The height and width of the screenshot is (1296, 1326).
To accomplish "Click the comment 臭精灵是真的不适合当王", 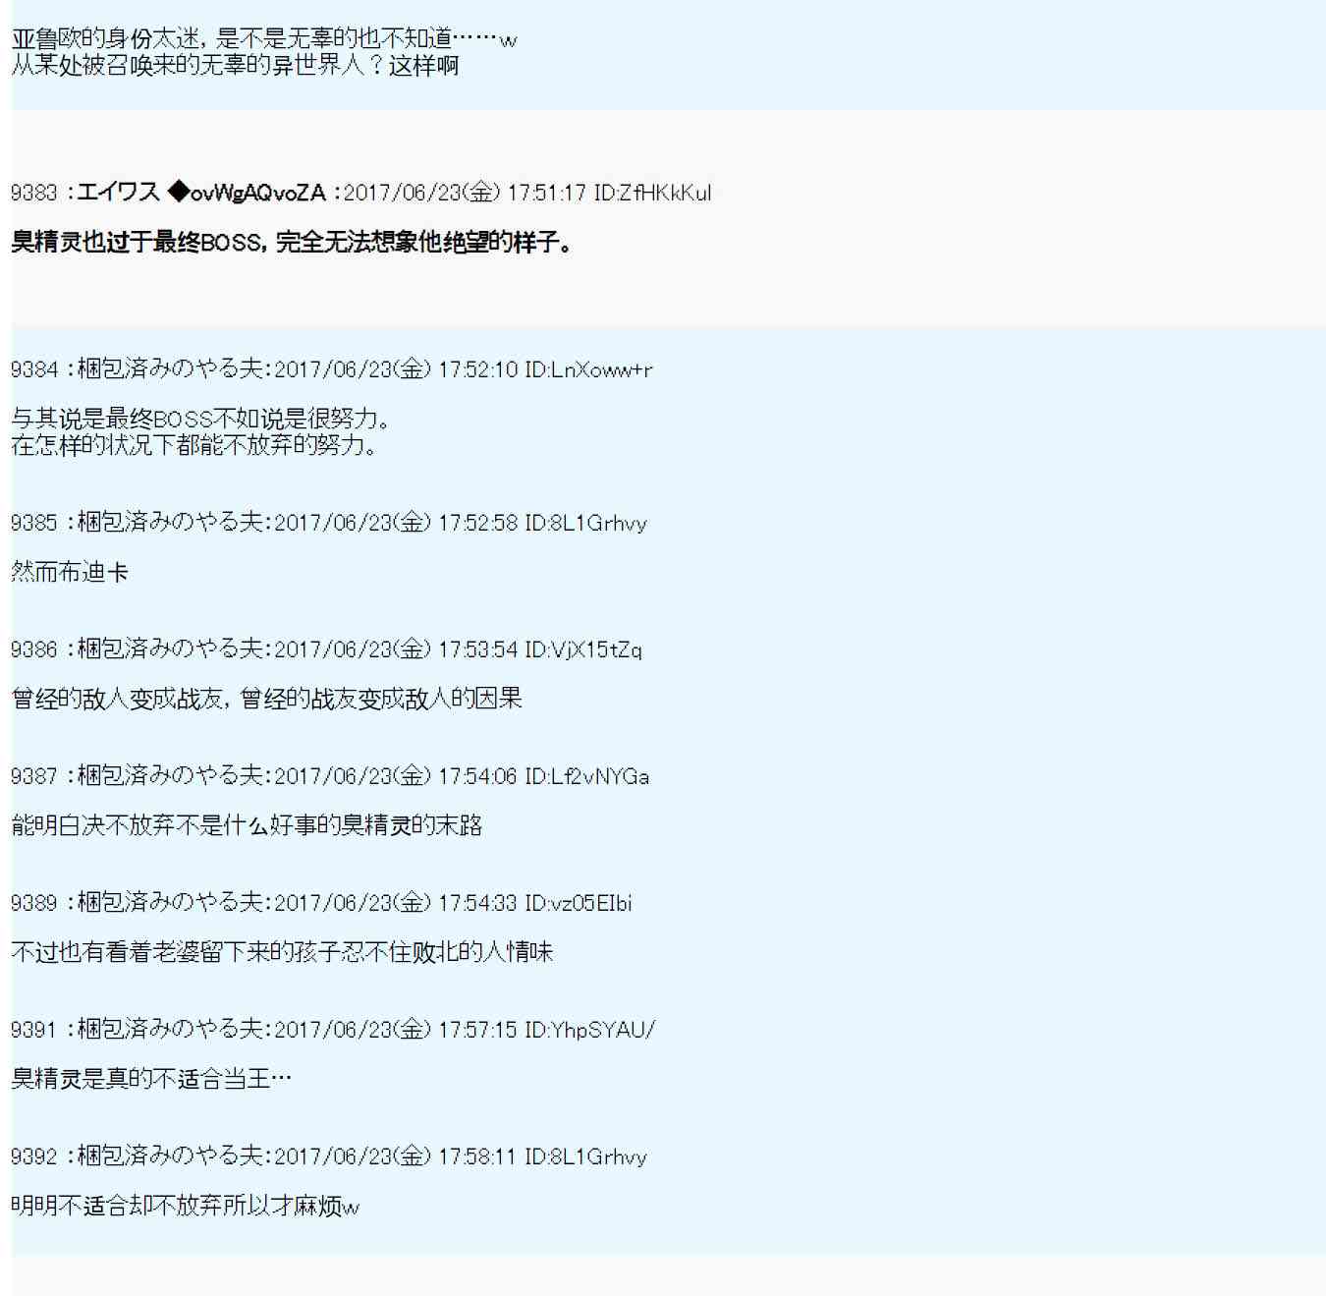I will [x=151, y=1079].
